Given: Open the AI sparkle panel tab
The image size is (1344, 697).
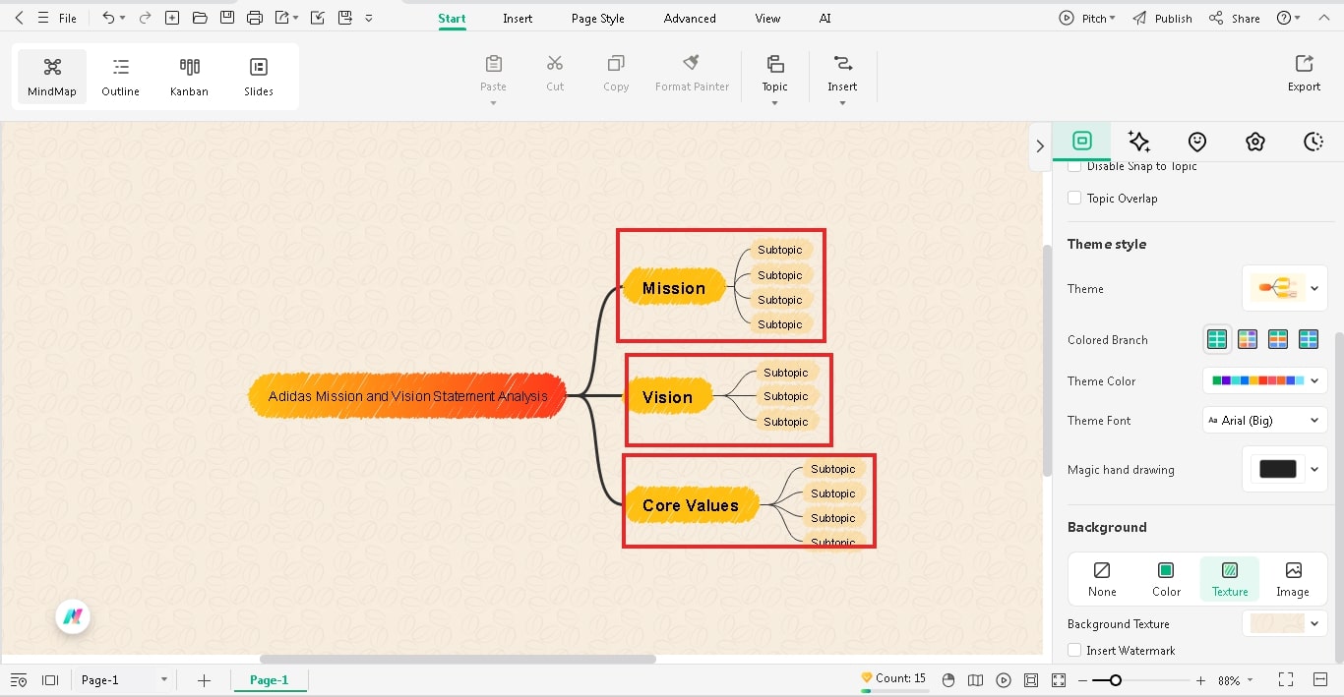Looking at the screenshot, I should [1139, 142].
